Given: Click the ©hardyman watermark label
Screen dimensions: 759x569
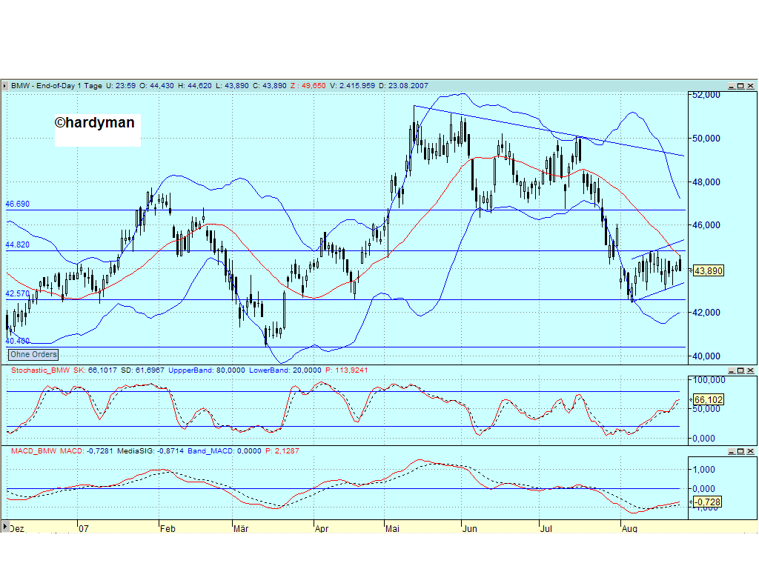Looking at the screenshot, I should (x=95, y=123).
